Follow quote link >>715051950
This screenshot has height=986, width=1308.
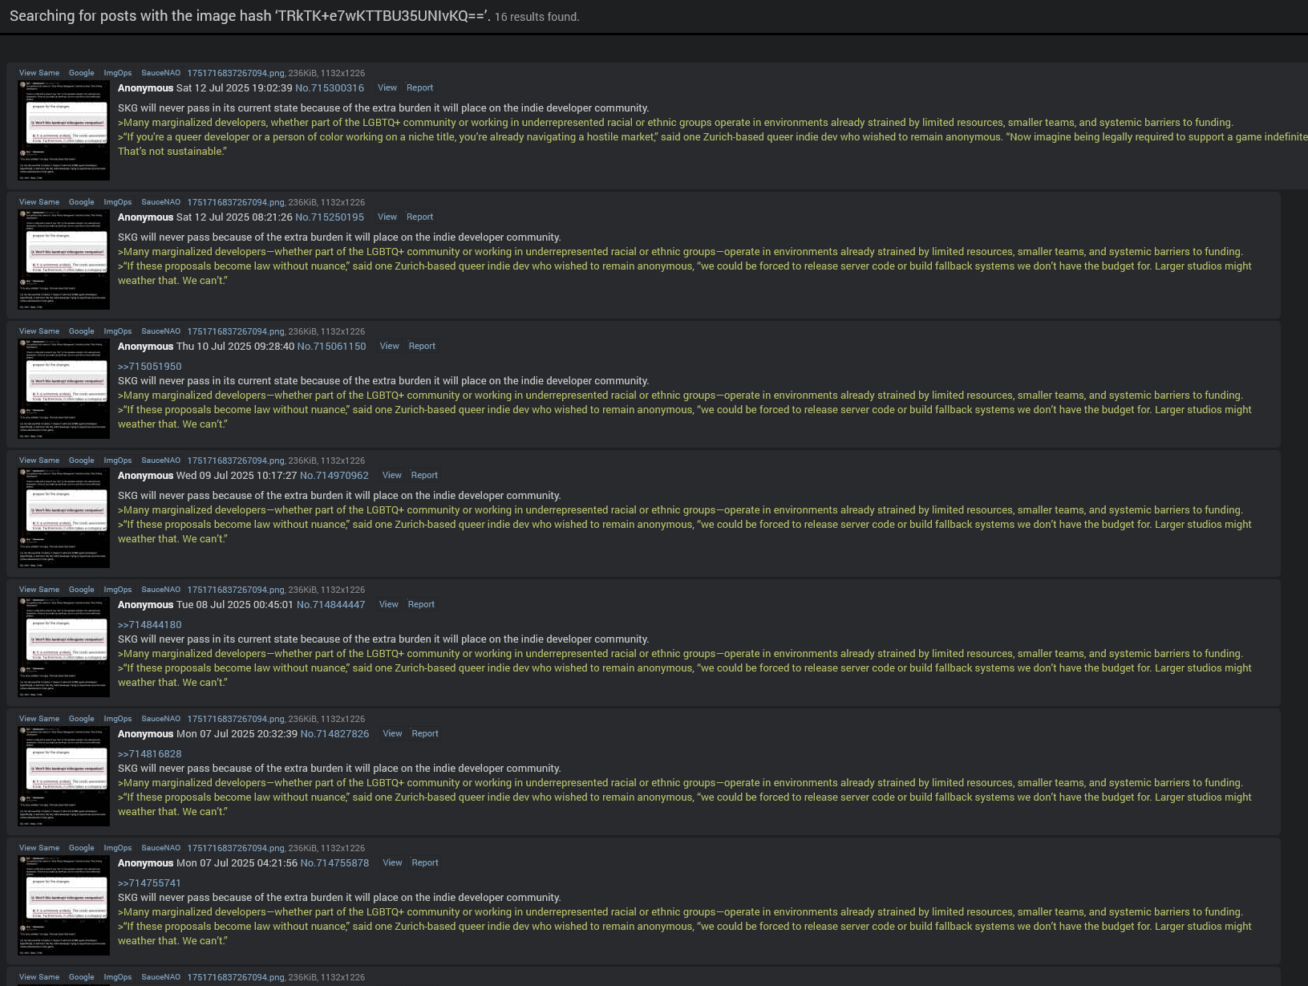tap(150, 367)
